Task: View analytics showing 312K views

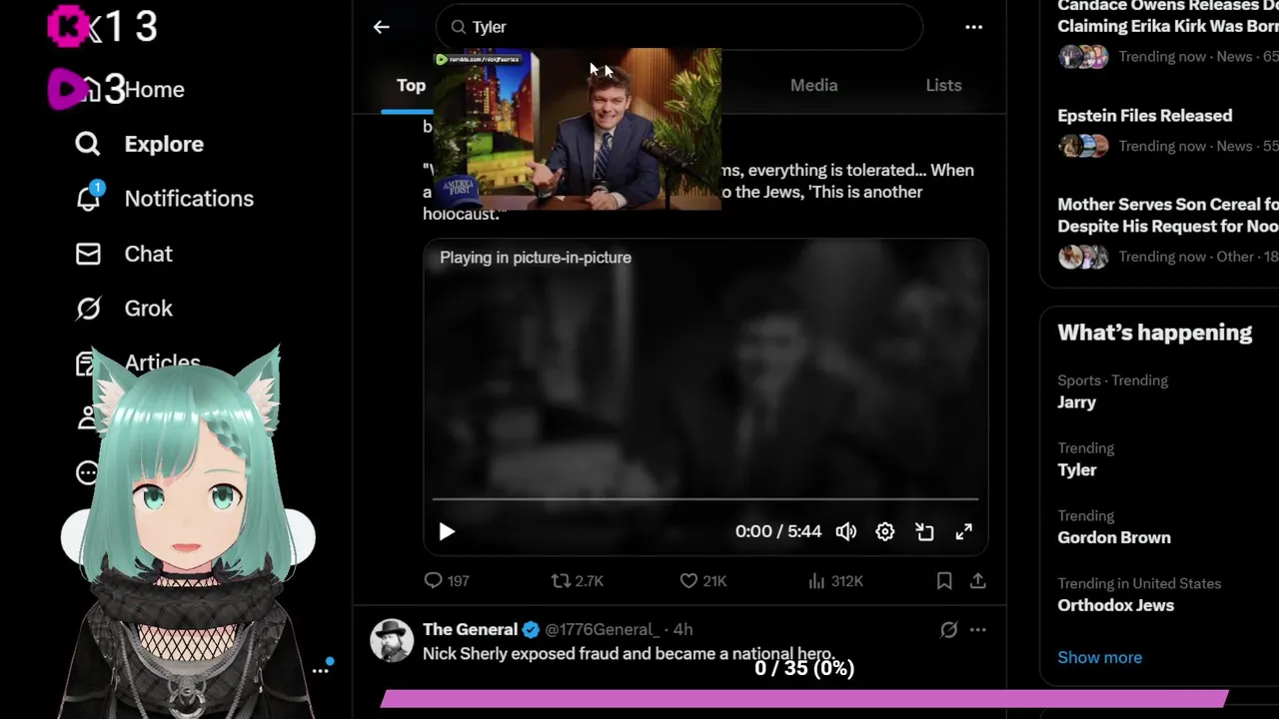Action: [835, 580]
